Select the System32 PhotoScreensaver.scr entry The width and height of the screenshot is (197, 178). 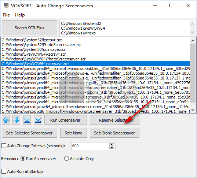click(42, 45)
